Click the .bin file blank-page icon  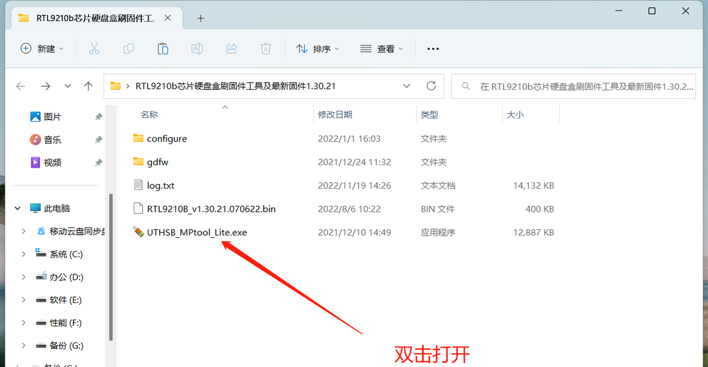(x=138, y=208)
